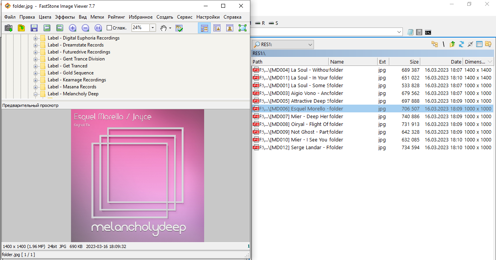
Task: Collapse Label - Melancholy Deep folder
Action: (35, 94)
